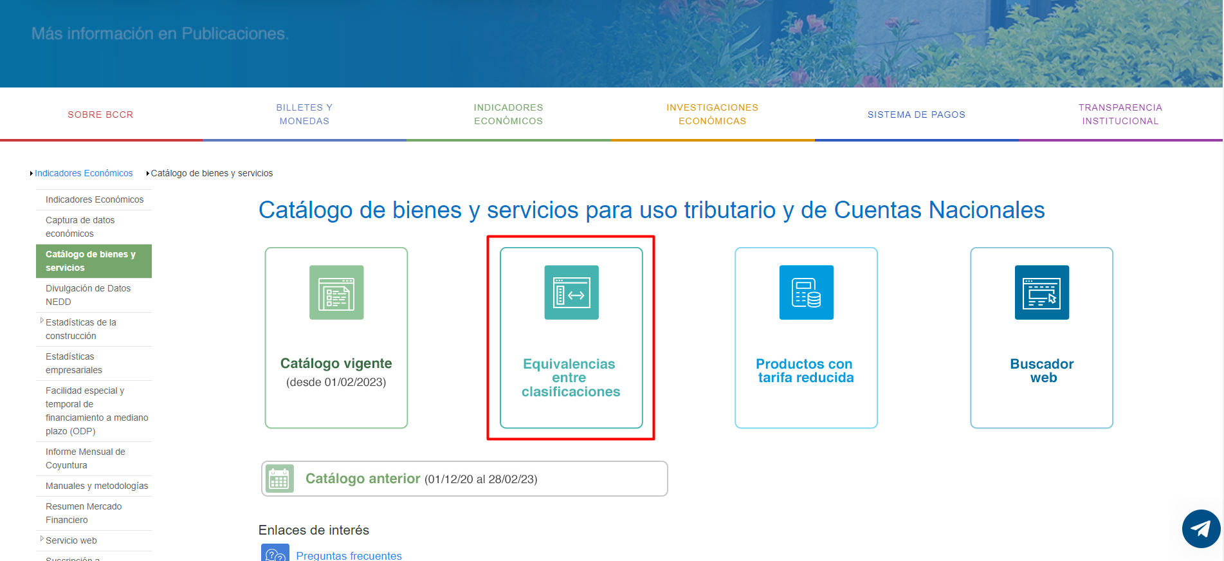The image size is (1224, 561).
Task: Open the Transparencia Institucional menu
Action: [x=1120, y=115]
